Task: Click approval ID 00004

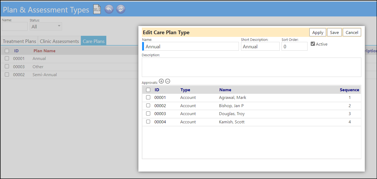Action: tap(160, 122)
